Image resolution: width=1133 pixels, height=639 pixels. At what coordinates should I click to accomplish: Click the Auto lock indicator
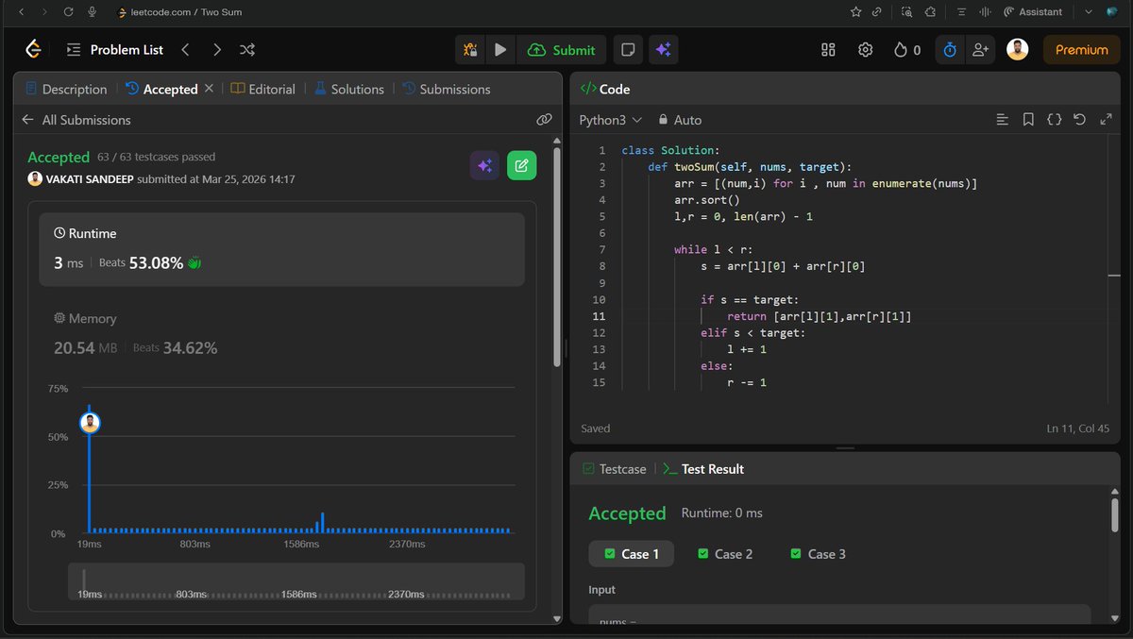(680, 120)
